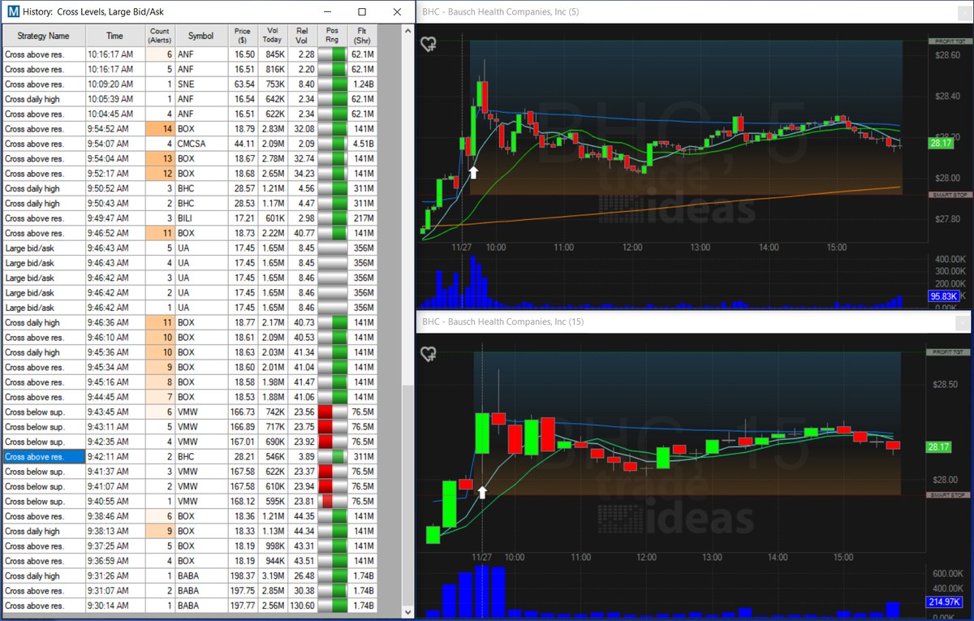Click the blue 95.83K volume tag
The height and width of the screenshot is (621, 974).
tap(942, 297)
